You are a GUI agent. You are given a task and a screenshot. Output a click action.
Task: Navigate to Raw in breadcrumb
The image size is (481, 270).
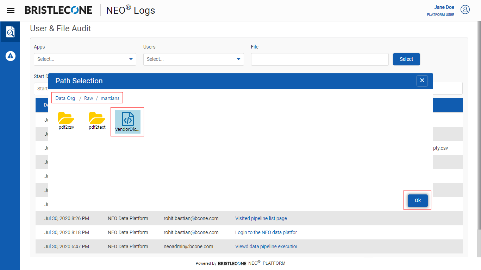tap(88, 98)
